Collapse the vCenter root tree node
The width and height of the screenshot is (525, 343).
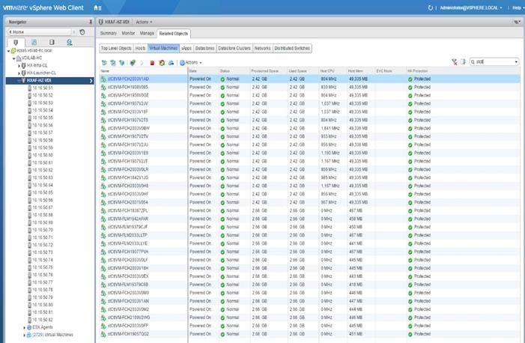9,51
